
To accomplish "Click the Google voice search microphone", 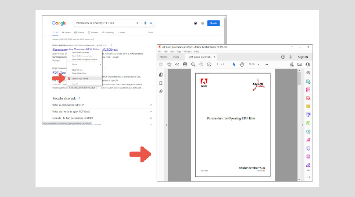I will (145, 23).
